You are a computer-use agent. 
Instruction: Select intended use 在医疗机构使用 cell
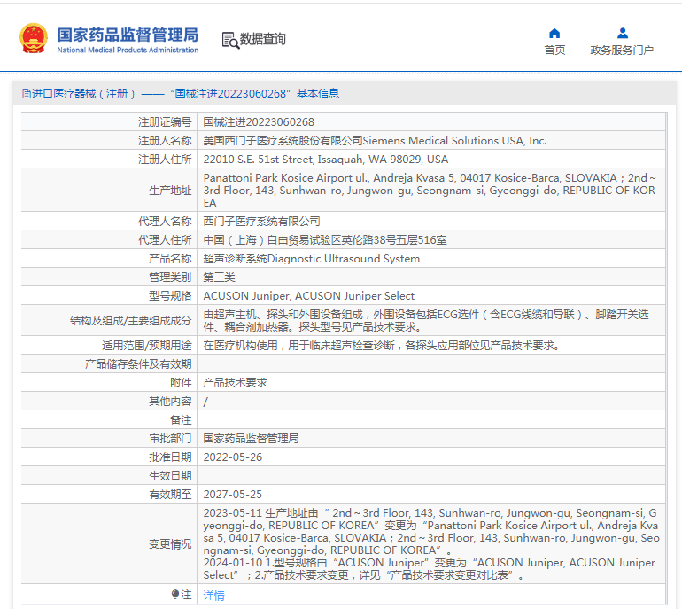(431, 345)
